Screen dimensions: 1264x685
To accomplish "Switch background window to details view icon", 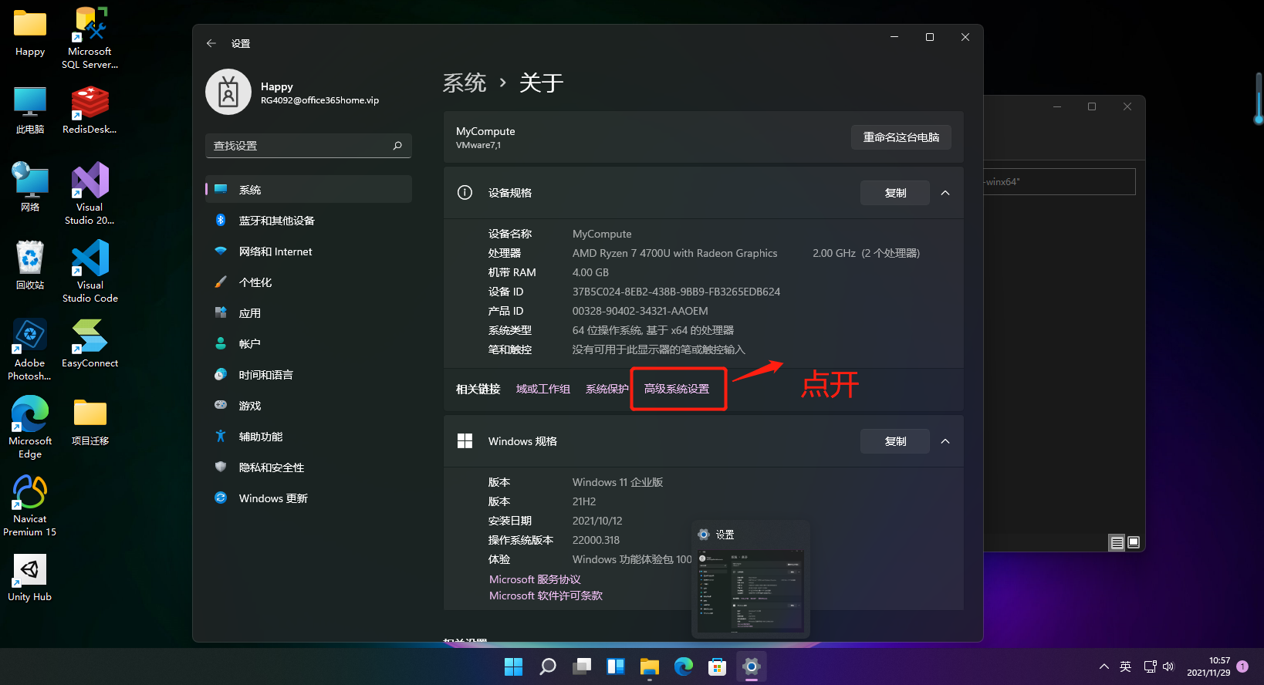I will tap(1117, 543).
